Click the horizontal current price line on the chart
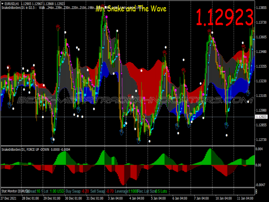Viewport: 269px width, 202px height. click(x=128, y=117)
